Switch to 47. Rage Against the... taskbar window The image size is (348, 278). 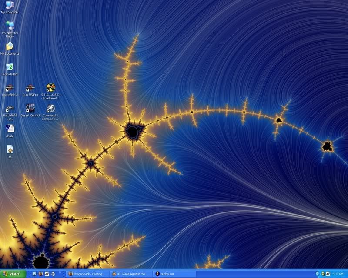pyautogui.click(x=130, y=274)
